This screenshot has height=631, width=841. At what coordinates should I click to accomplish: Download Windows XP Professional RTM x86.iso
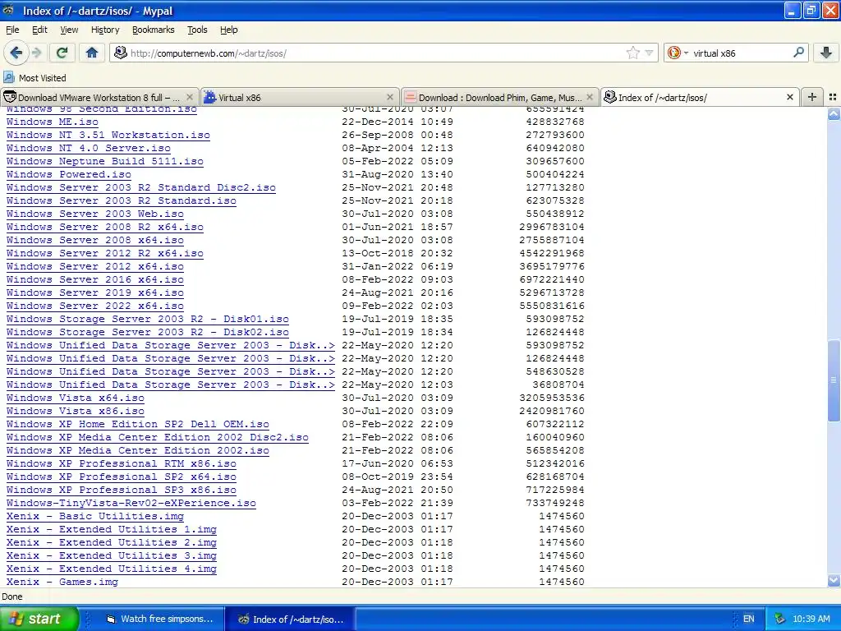click(122, 463)
